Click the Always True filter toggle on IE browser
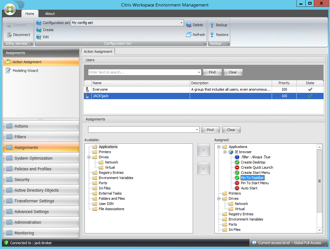Viewport: 330px width, 249px height. [x=237, y=157]
